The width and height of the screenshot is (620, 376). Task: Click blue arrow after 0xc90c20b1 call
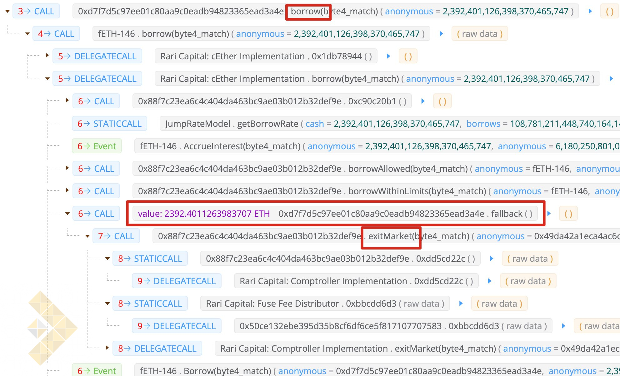point(423,101)
